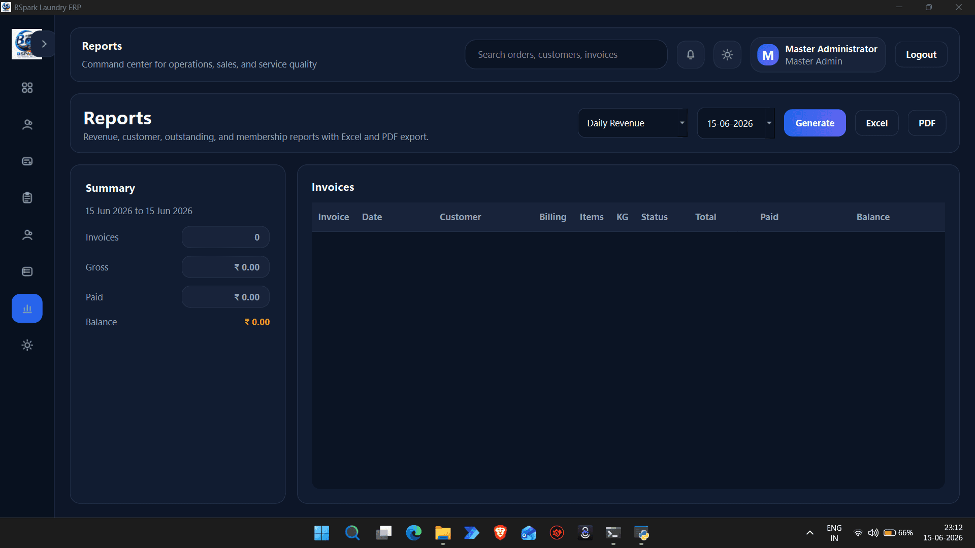Open File Explorer from taskbar
The width and height of the screenshot is (975, 548).
443,533
